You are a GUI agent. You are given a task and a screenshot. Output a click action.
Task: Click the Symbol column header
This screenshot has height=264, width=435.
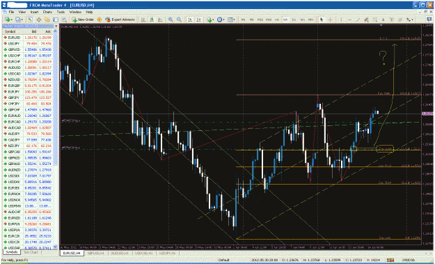(x=13, y=31)
